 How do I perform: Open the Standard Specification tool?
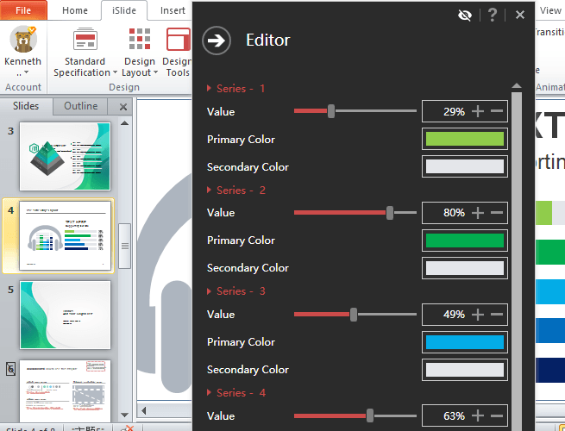pyautogui.click(x=85, y=52)
